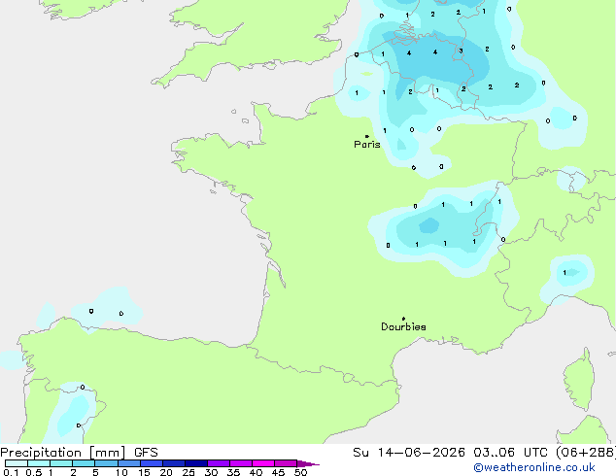Click the Paris city label
Screen dimensions: 616x476
click(367, 145)
